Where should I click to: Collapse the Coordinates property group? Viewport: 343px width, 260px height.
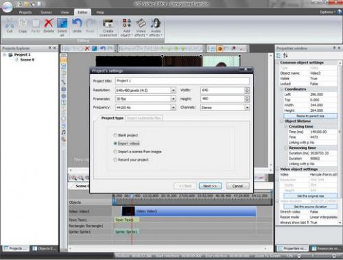[x=282, y=89]
